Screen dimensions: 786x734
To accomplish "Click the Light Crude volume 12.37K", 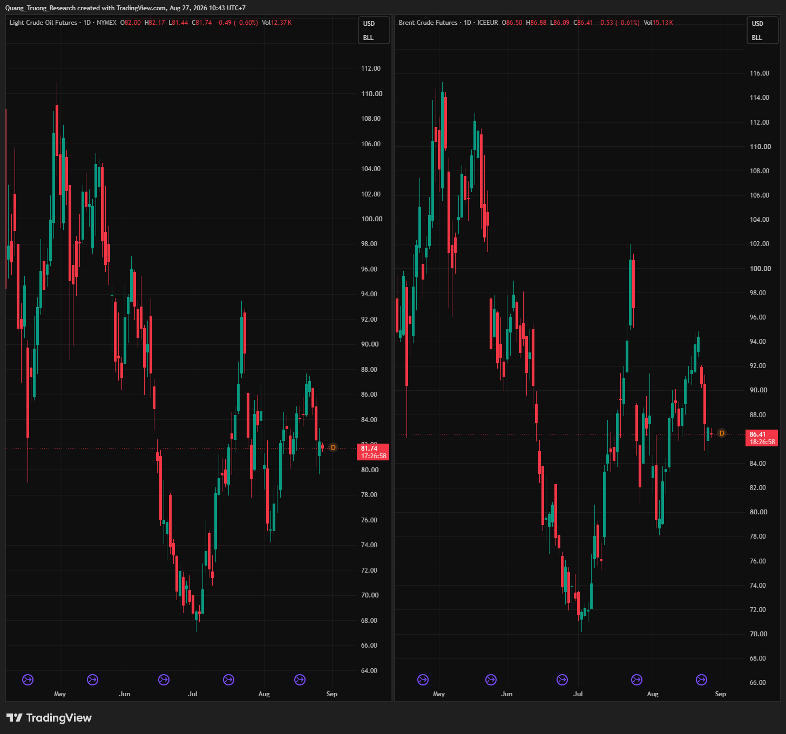I will coord(277,23).
